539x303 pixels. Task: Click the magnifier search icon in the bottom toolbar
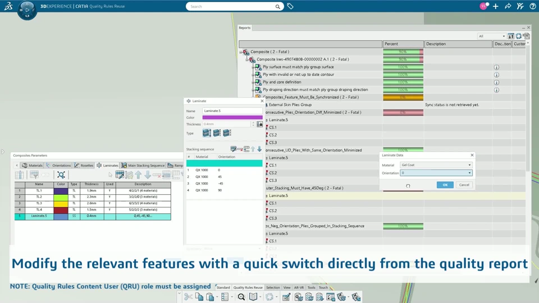click(x=241, y=297)
